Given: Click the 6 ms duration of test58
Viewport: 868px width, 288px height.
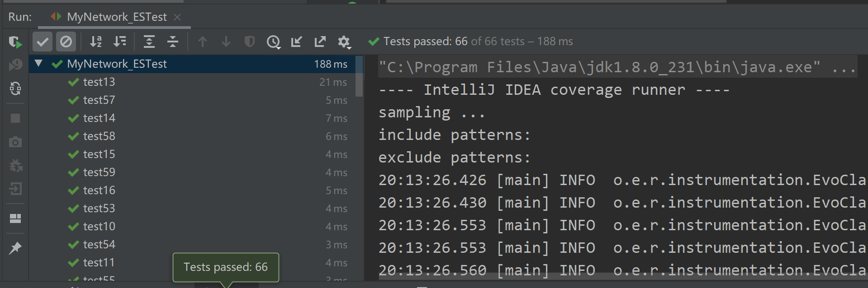Looking at the screenshot, I should (337, 136).
